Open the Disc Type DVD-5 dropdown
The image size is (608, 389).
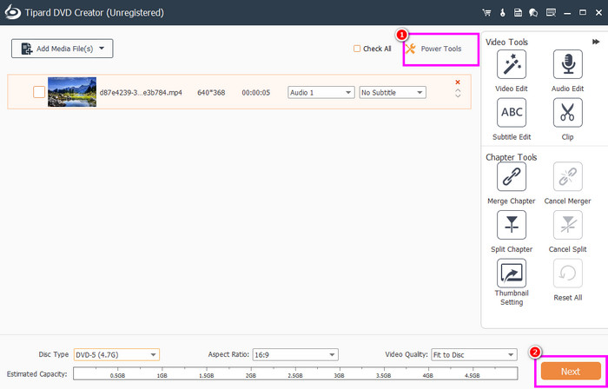[x=116, y=354]
